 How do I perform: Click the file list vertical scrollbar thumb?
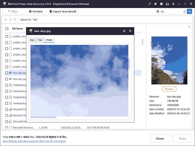143,42
